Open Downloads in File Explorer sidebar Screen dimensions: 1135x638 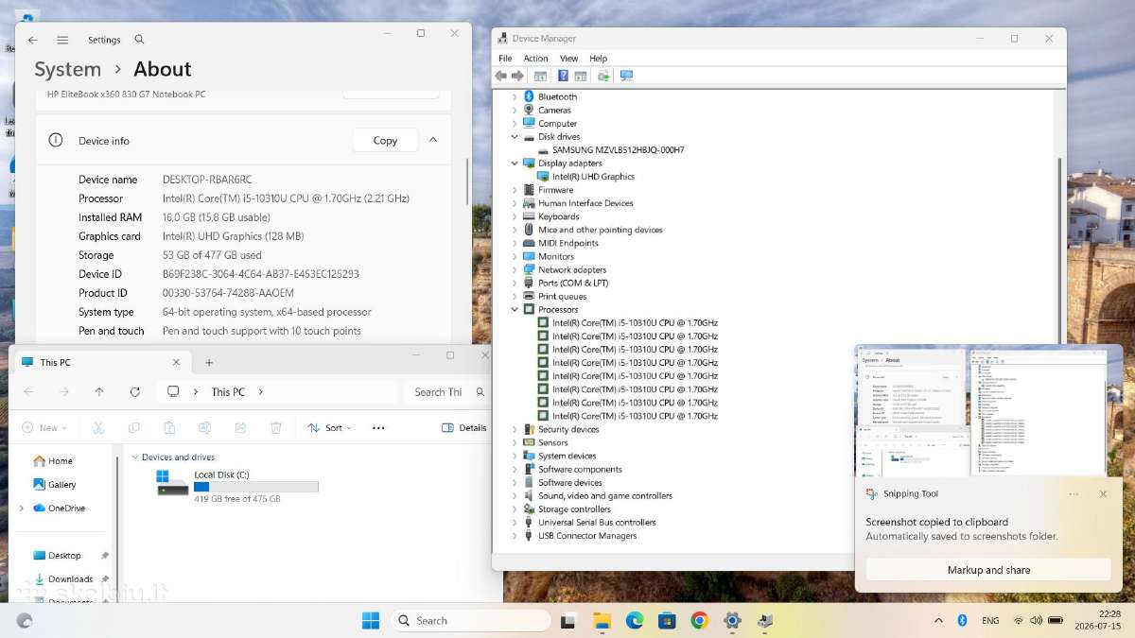pos(63,579)
